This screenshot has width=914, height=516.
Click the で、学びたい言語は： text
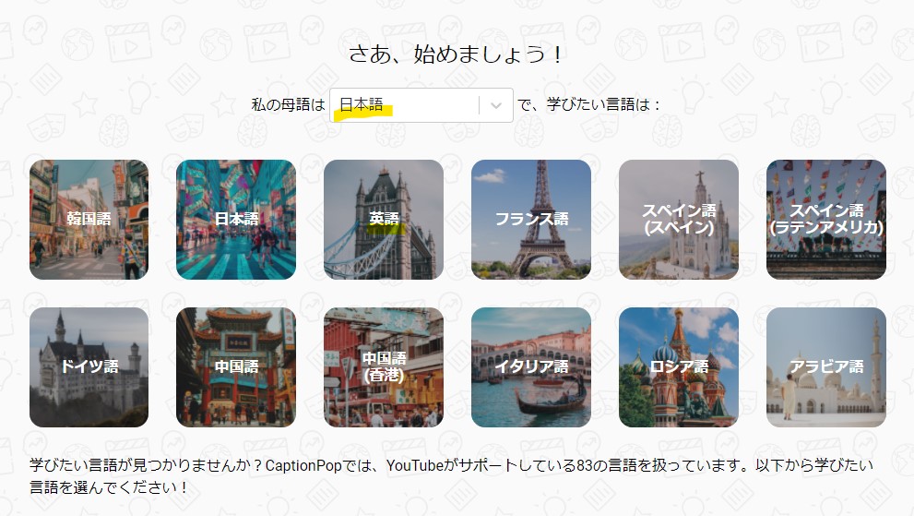pos(589,105)
